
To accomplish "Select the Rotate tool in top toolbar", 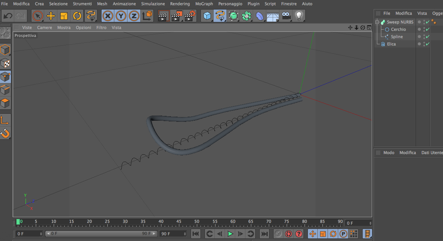I will 77,16.
